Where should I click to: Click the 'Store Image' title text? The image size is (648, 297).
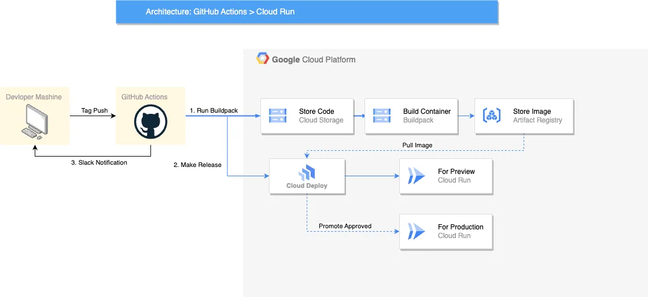(x=532, y=112)
